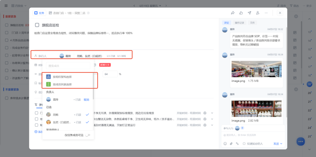Click the thumbs-up like icon

pyautogui.click(x=241, y=13)
